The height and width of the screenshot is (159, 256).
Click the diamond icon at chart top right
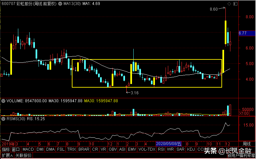click(x=229, y=4)
